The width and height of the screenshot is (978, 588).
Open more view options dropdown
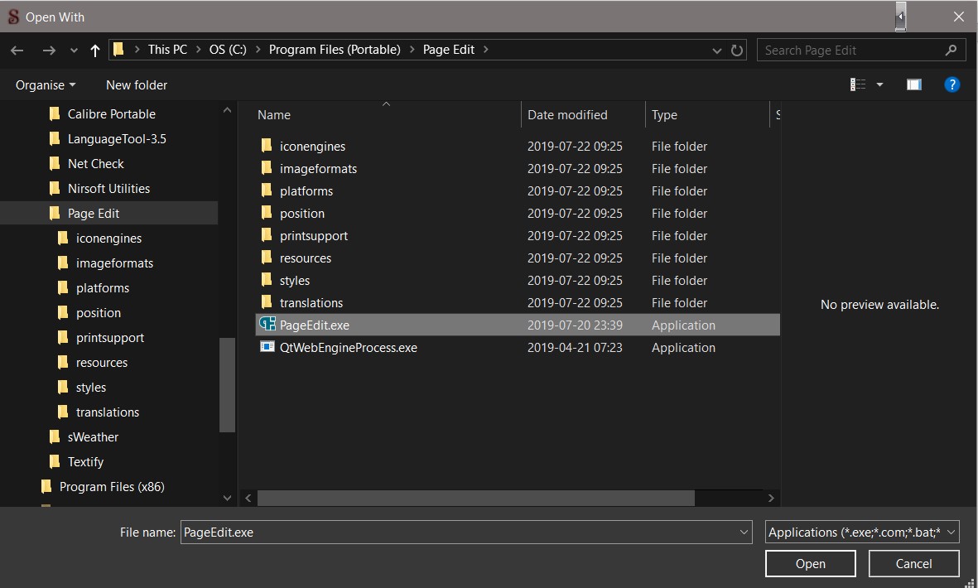tap(879, 84)
